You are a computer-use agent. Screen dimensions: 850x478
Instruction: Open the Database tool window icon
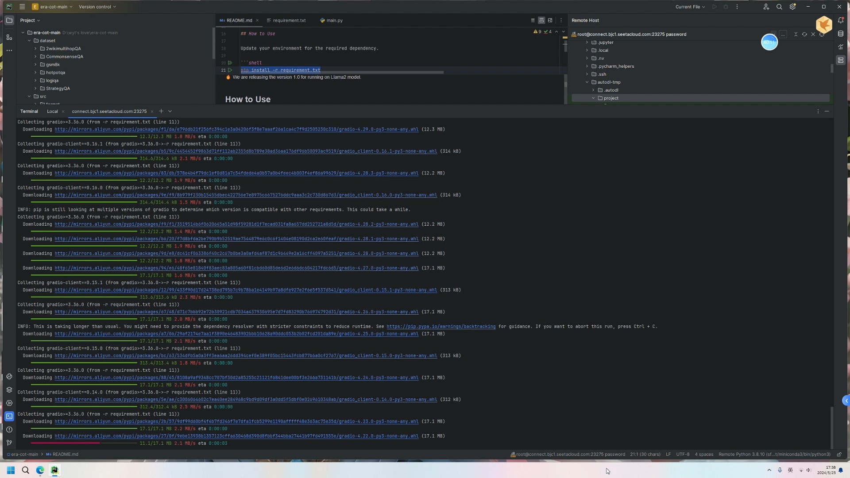[x=841, y=34]
